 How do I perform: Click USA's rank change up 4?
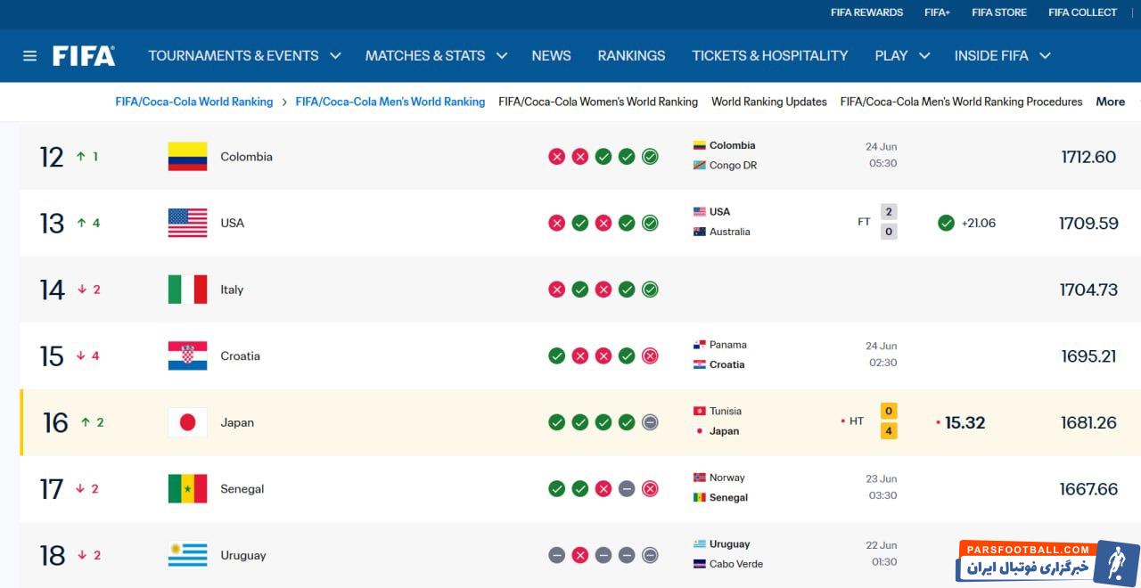88,223
